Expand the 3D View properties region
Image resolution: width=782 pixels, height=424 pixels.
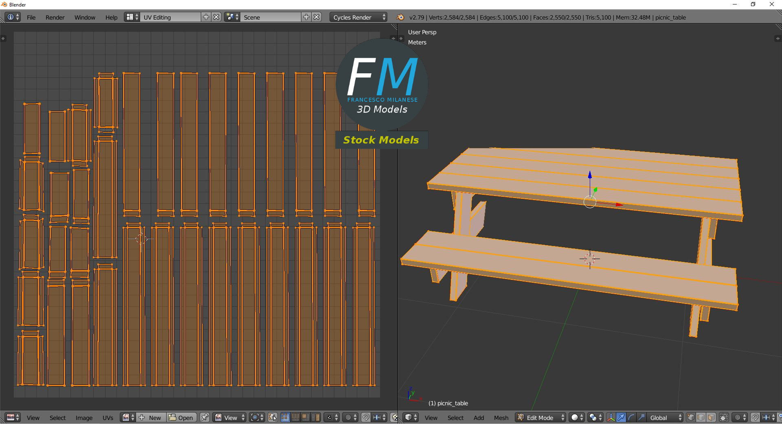[x=777, y=38]
